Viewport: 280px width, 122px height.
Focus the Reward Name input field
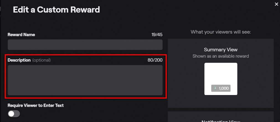tap(85, 45)
